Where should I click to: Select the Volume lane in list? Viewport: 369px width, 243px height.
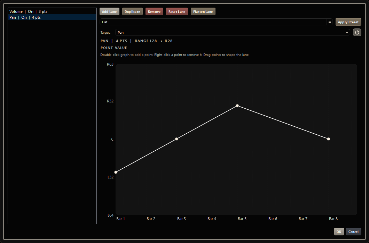tap(52, 11)
